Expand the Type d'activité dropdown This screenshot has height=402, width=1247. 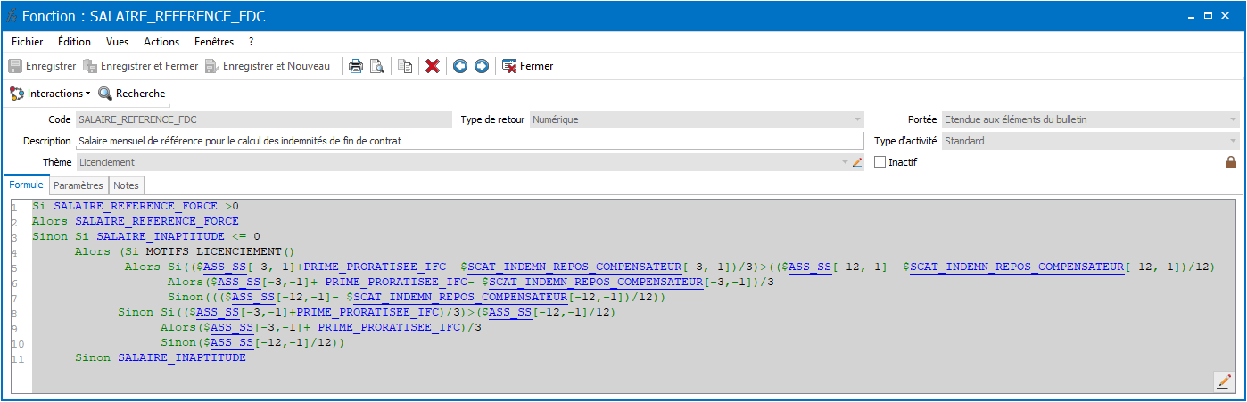click(1233, 141)
